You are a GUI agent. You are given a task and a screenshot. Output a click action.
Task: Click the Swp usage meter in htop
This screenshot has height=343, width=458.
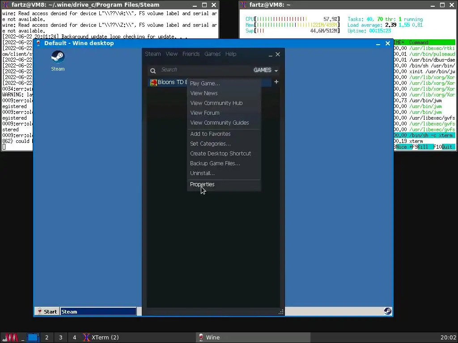[x=293, y=31]
